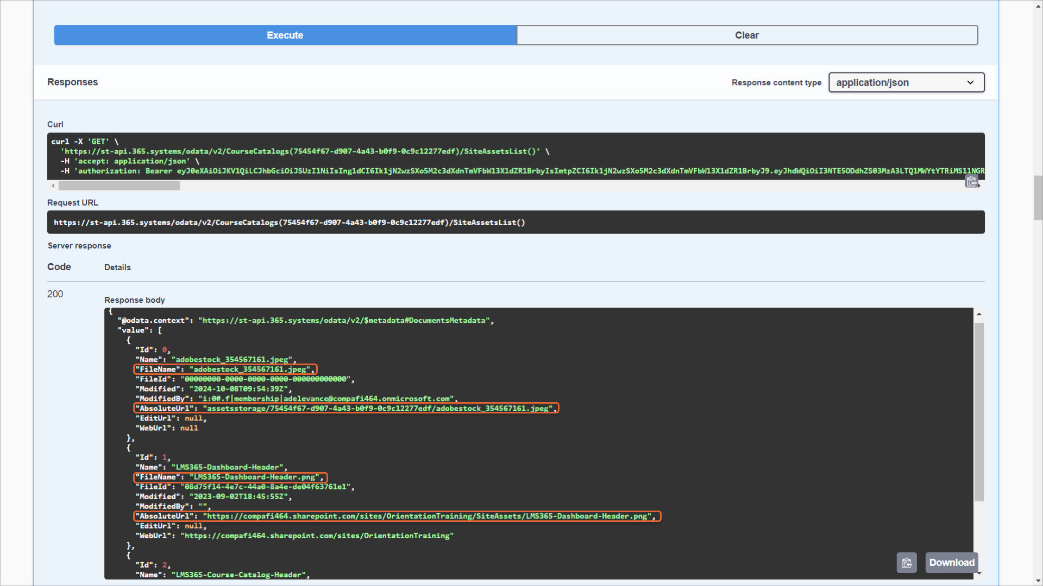Click response body scroll-up arrow
The width and height of the screenshot is (1043, 586).
tap(979, 314)
